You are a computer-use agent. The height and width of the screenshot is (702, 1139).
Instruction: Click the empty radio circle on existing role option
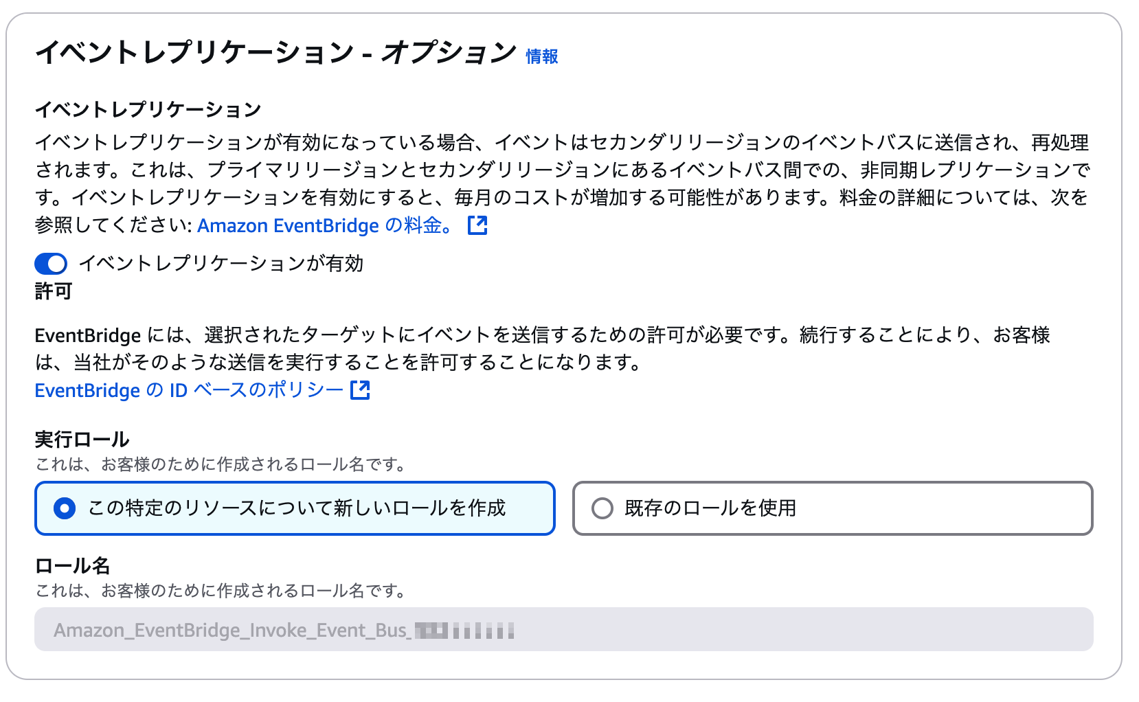[x=602, y=509]
